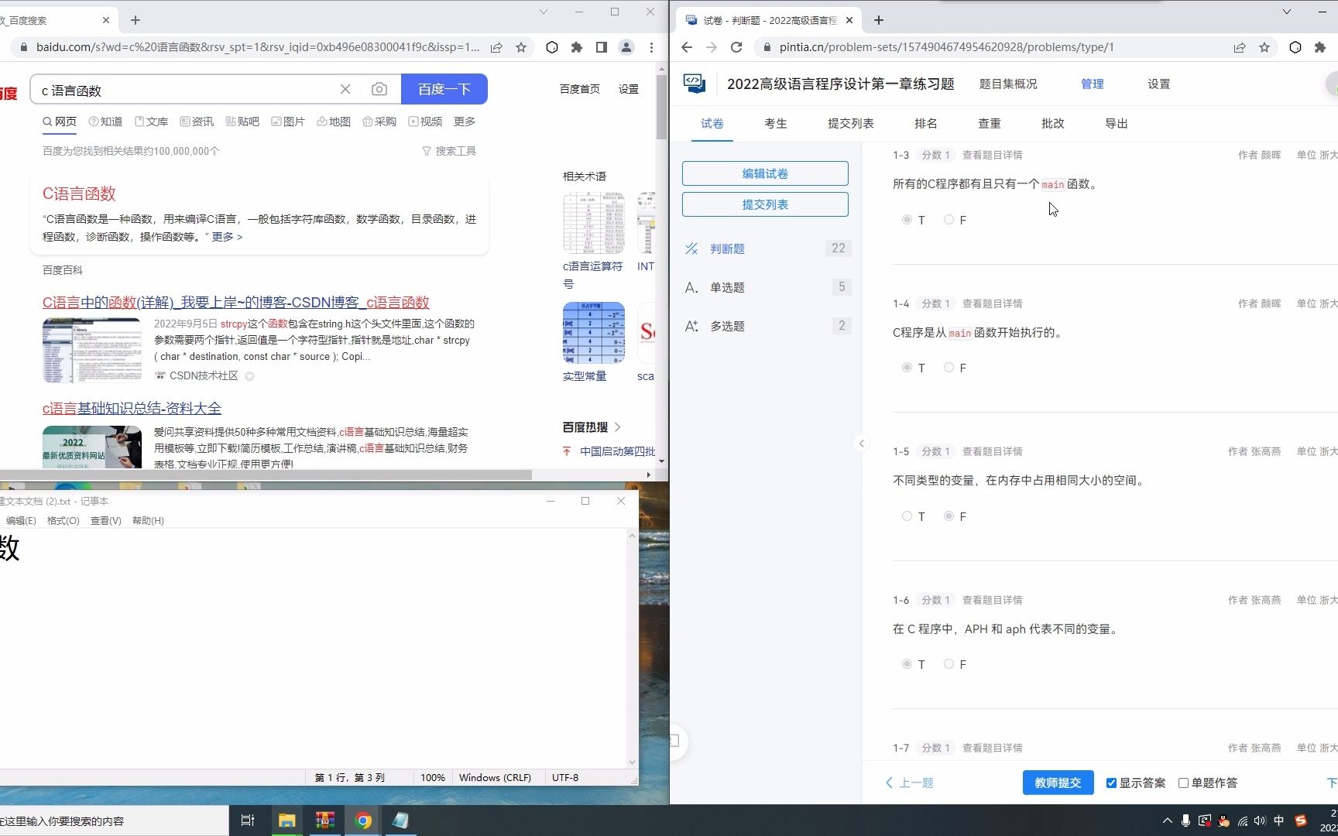Select T for question 1-6
The height and width of the screenshot is (836, 1338).
point(907,664)
